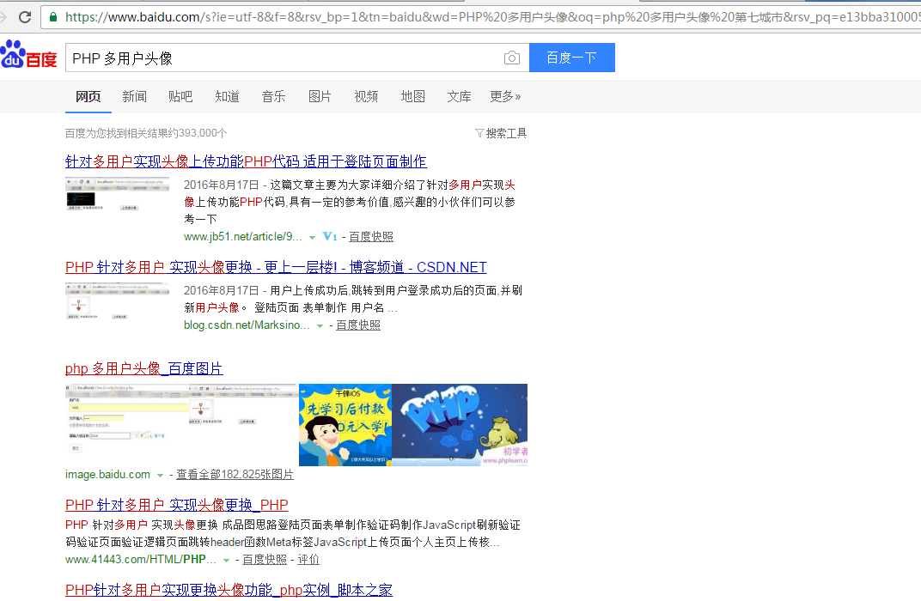Click 查看全部182,825张图片 link
This screenshot has height=601, width=921.
(235, 474)
